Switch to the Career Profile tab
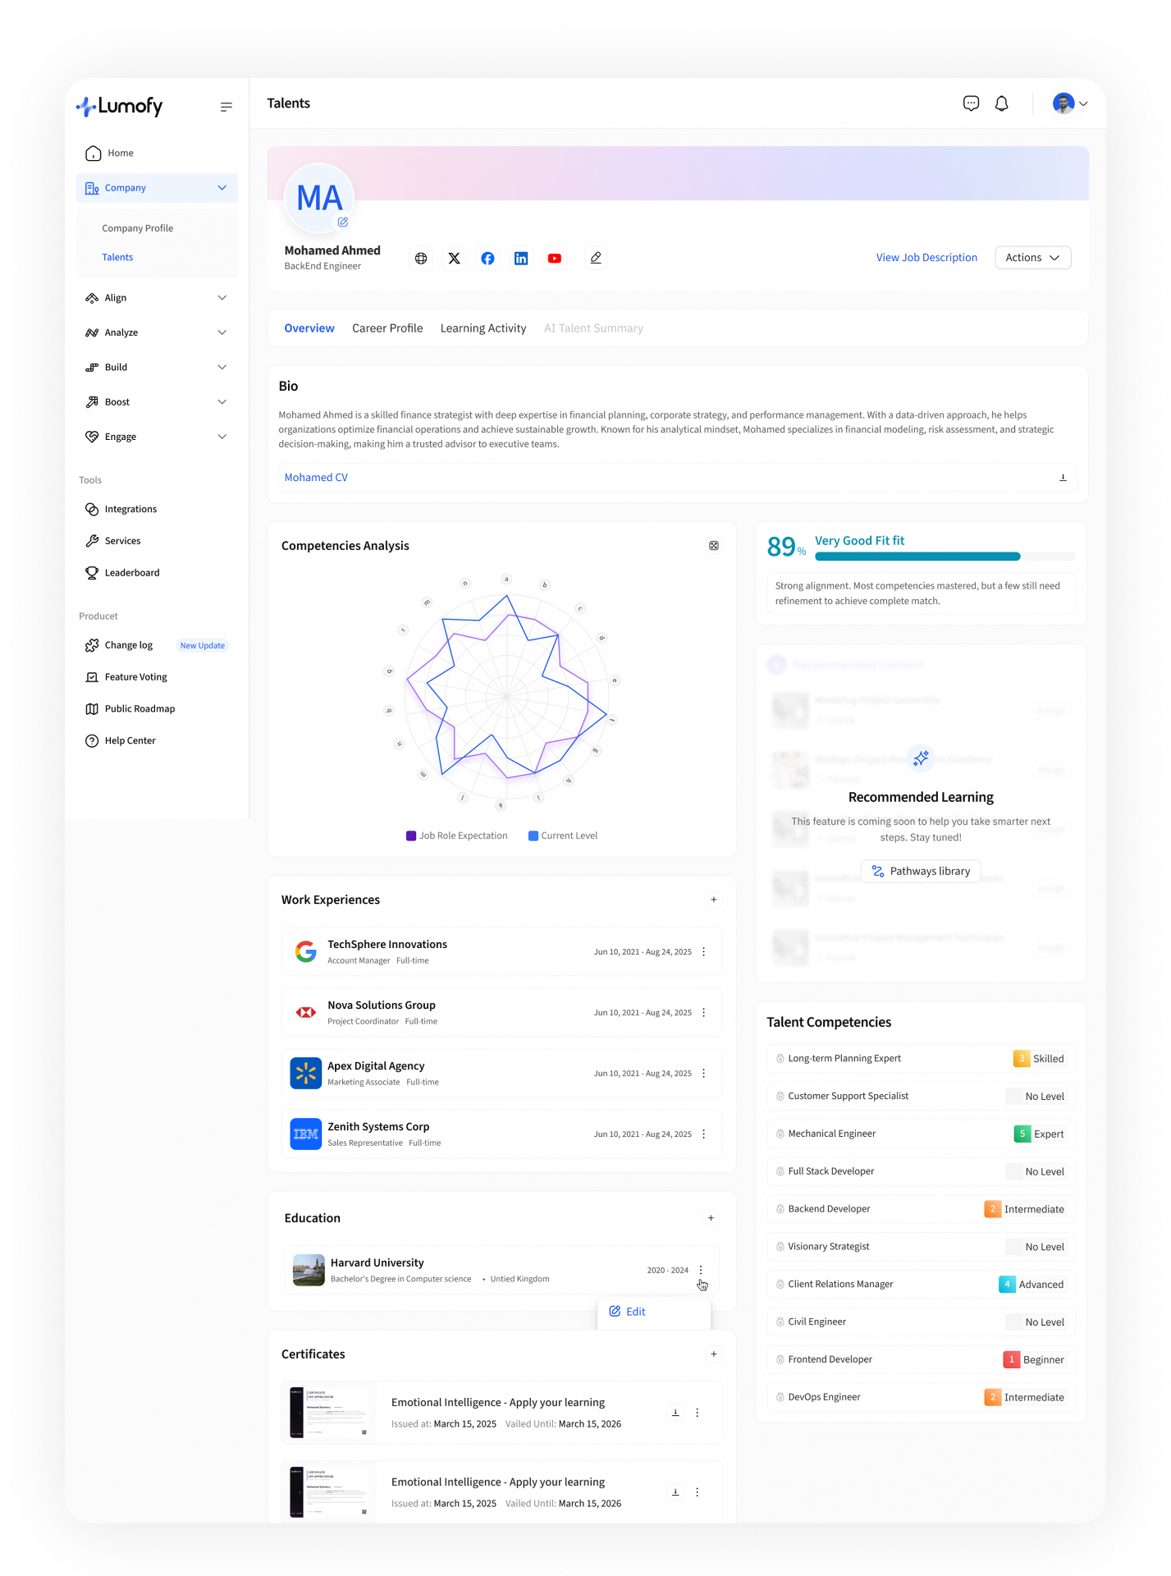The image size is (1171, 1576). pyautogui.click(x=387, y=328)
